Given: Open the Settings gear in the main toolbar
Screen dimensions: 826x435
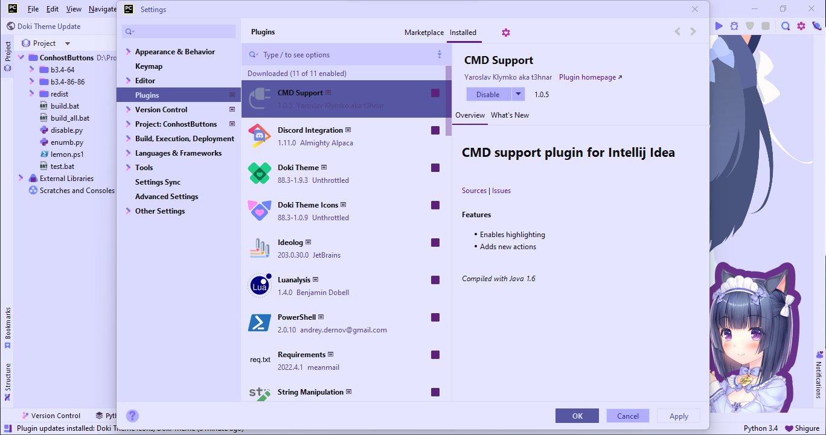Looking at the screenshot, I should (x=800, y=26).
